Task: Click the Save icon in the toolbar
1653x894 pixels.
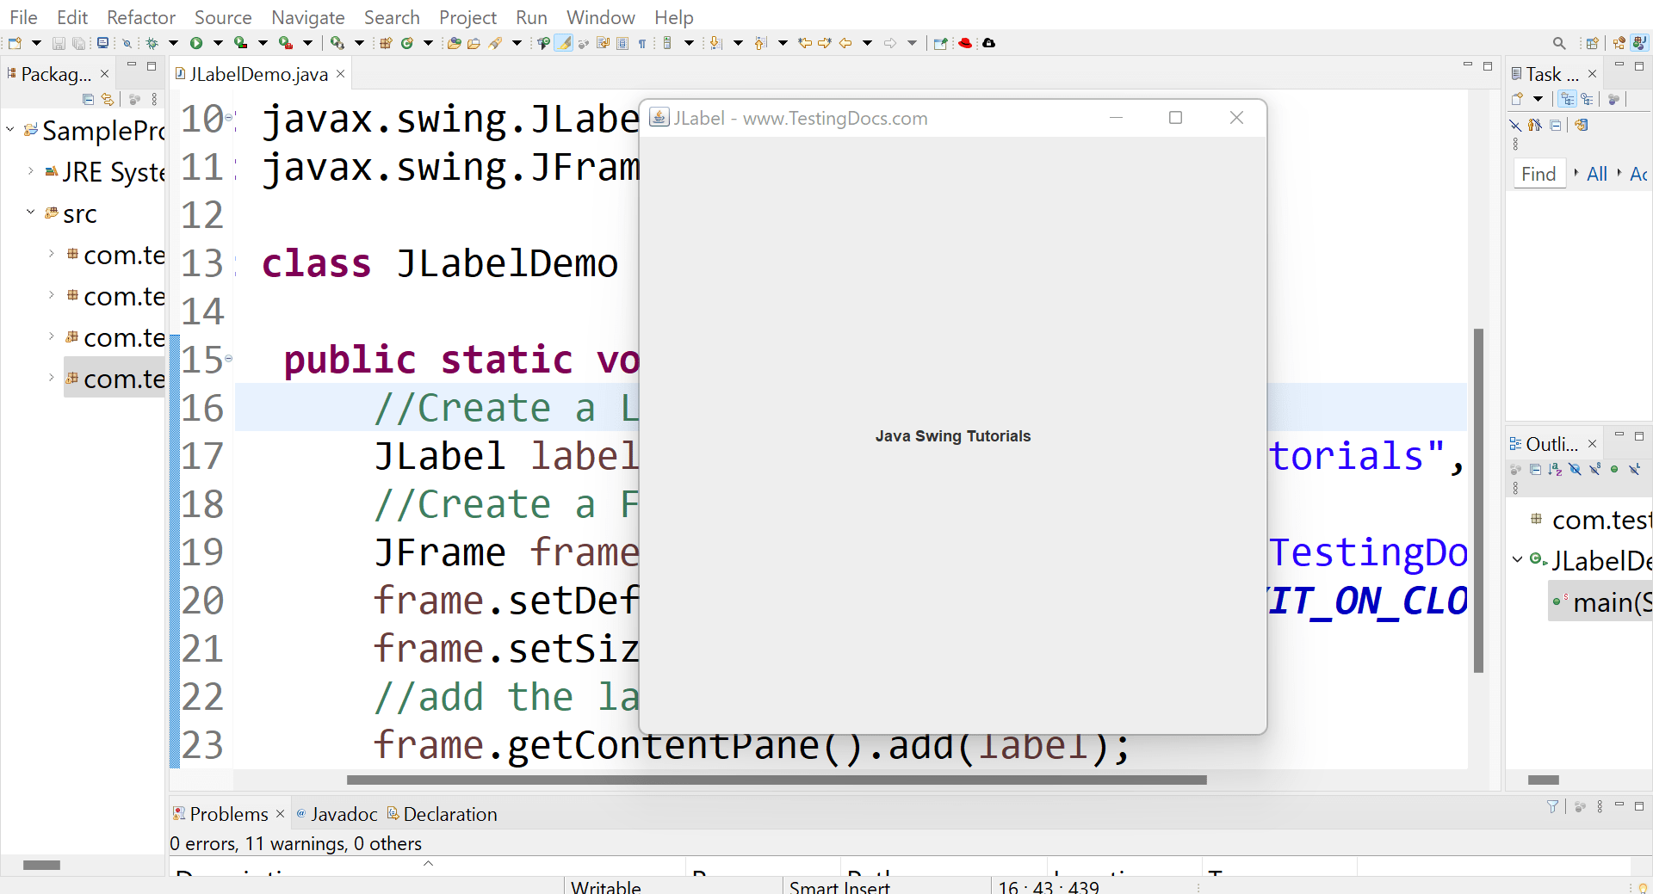Action: 59,43
